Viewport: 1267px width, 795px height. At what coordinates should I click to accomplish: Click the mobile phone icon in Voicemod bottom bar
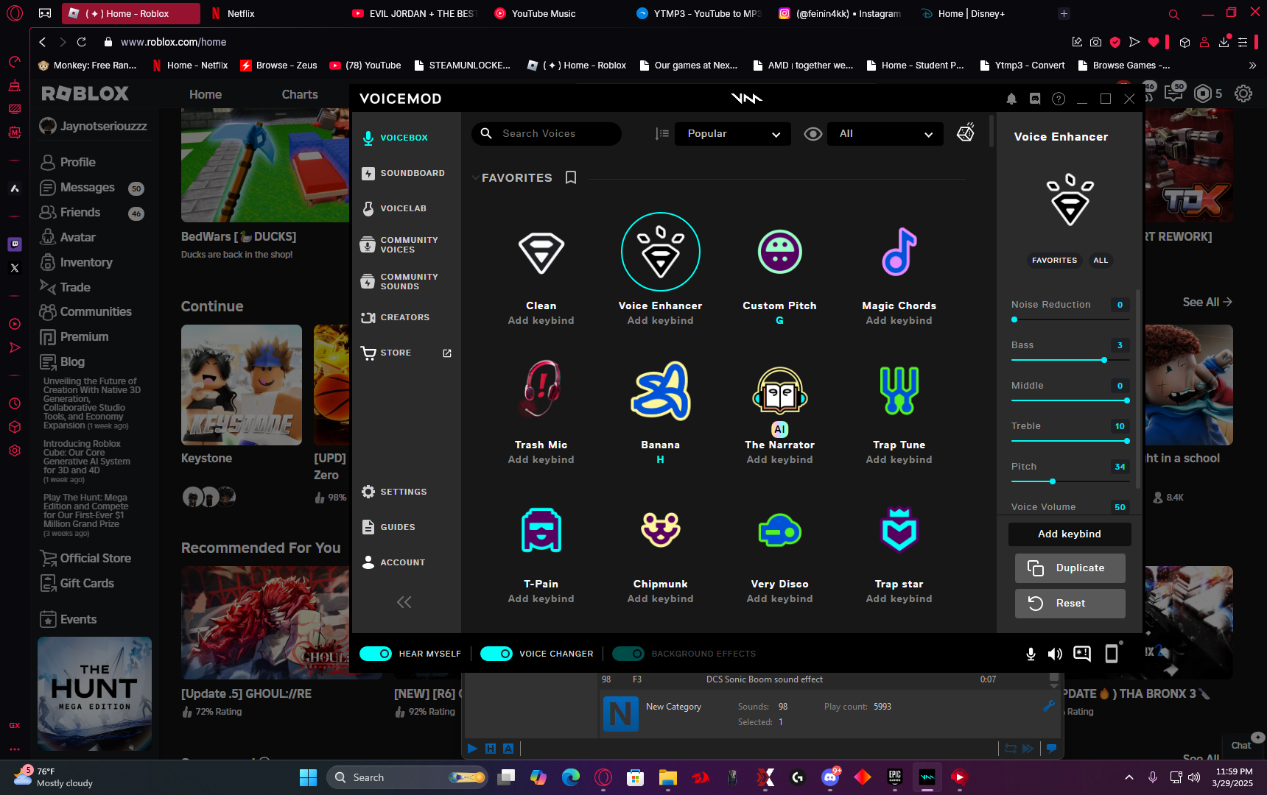click(1112, 654)
